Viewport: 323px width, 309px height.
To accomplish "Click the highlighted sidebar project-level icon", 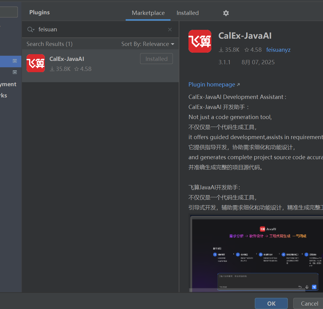I will point(15,61).
